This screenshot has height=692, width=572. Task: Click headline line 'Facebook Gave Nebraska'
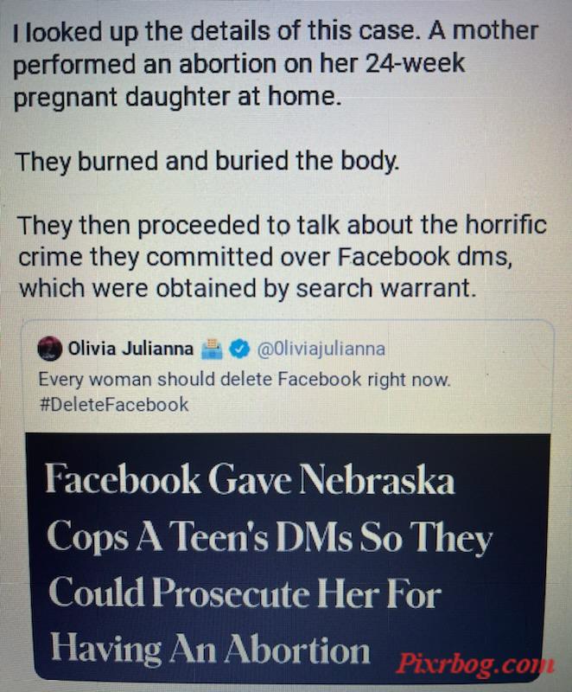[250, 479]
